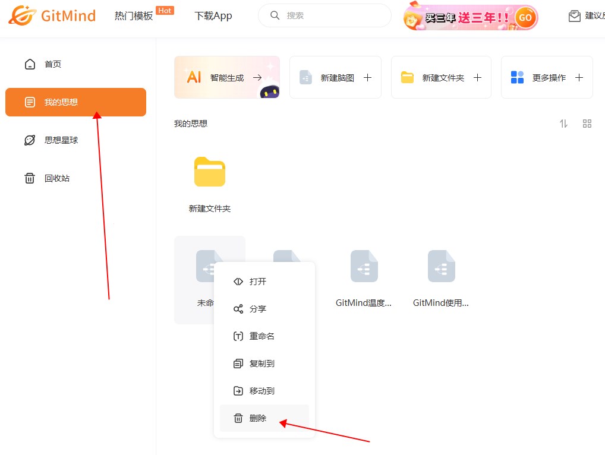The height and width of the screenshot is (455, 605).
Task: Click the blue grid icon for 更多操作
Action: (x=517, y=77)
